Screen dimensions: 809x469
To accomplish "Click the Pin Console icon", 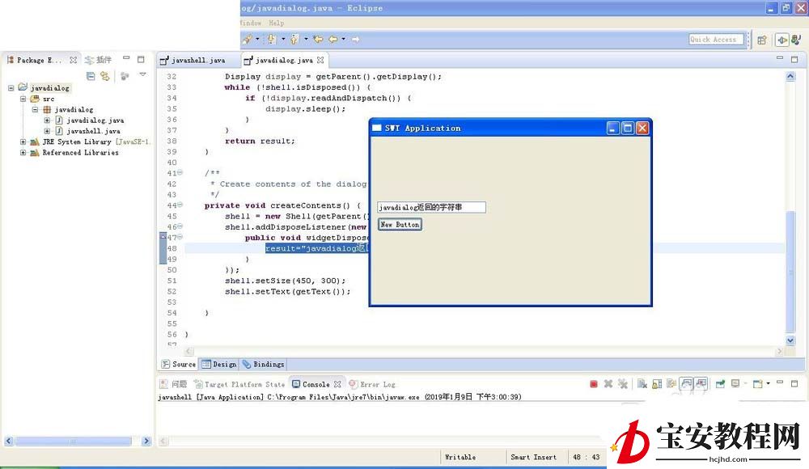I will click(720, 384).
